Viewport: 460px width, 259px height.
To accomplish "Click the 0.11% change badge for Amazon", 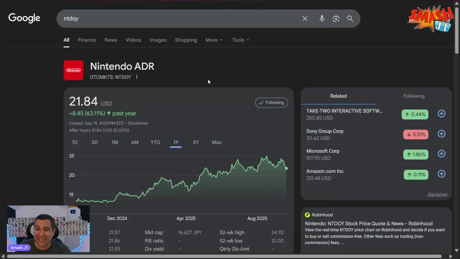I will click(x=415, y=175).
